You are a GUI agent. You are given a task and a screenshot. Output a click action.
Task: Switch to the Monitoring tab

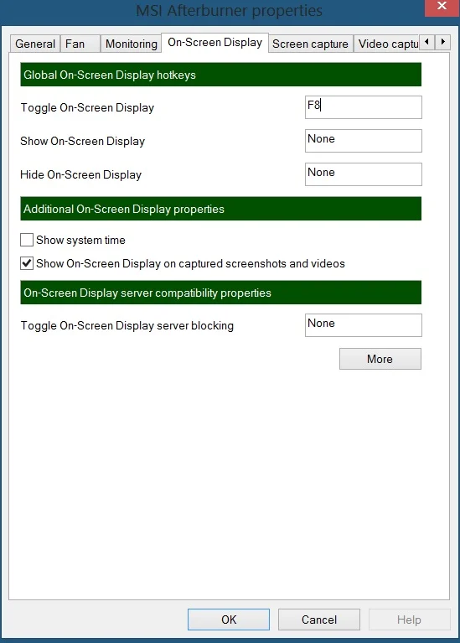131,44
